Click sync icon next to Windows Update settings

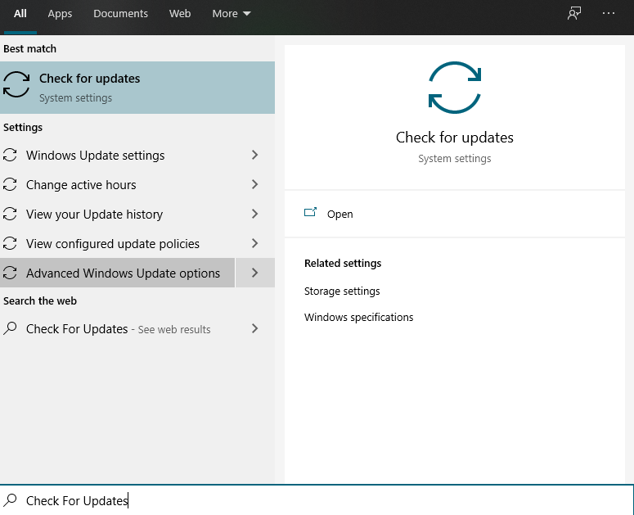(x=10, y=155)
